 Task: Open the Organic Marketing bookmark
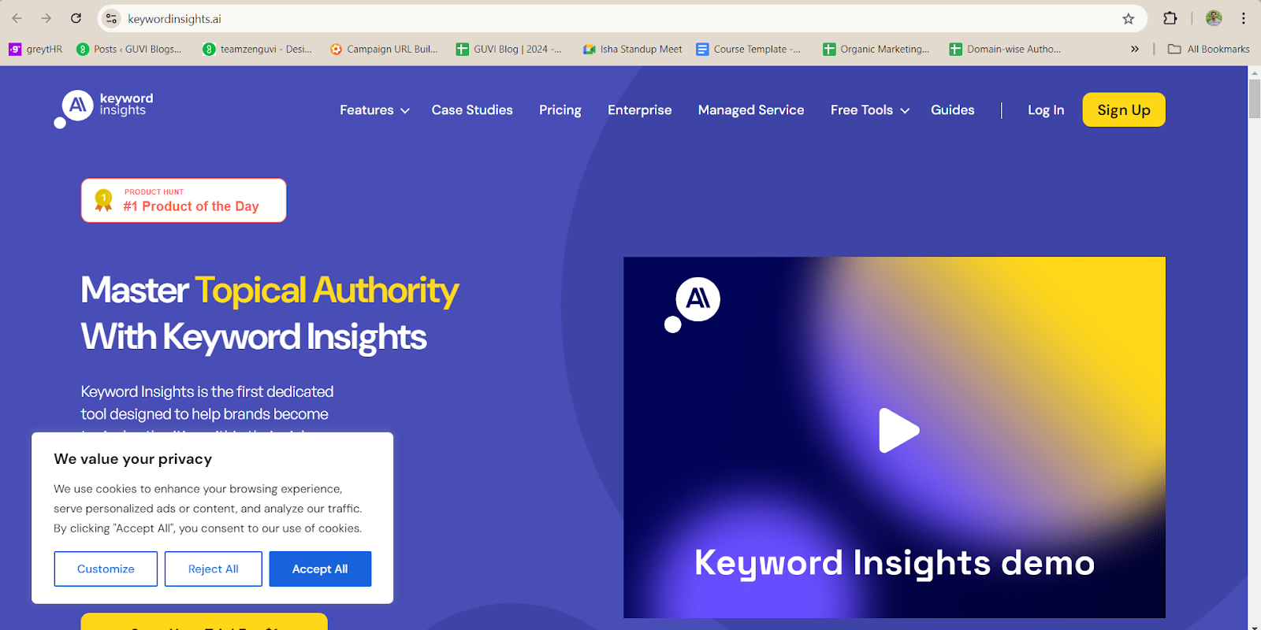(876, 49)
